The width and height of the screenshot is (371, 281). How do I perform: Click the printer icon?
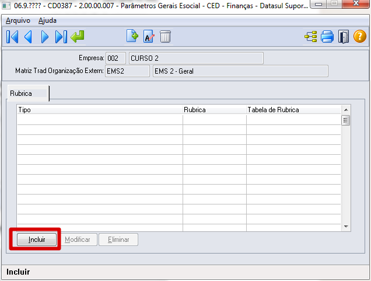[327, 37]
